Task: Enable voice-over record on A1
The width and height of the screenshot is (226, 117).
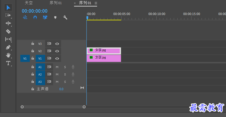Action: click(x=73, y=67)
